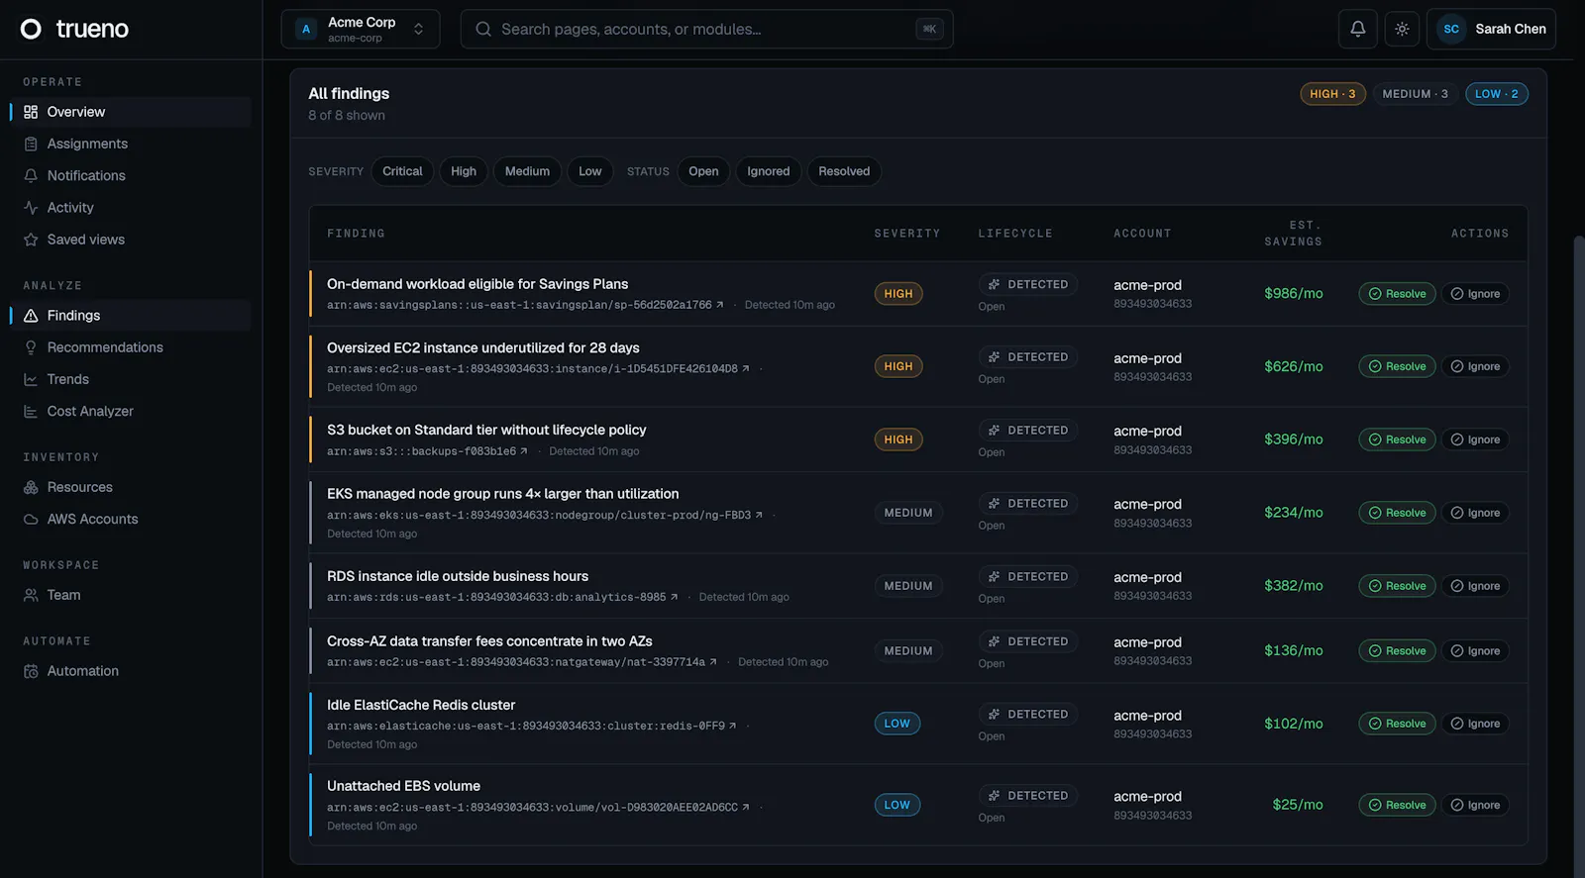Open the Trends sidebar item

click(x=67, y=379)
